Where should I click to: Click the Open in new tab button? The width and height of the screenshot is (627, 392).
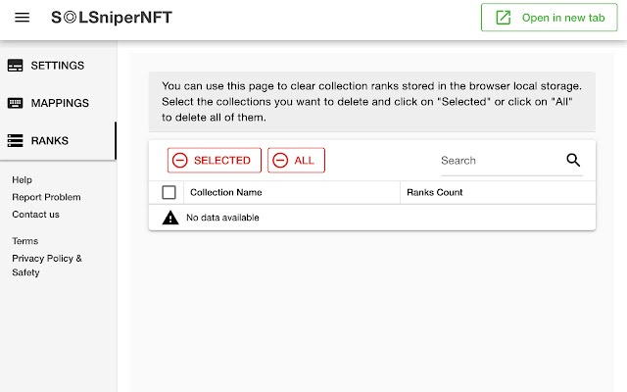pos(549,18)
